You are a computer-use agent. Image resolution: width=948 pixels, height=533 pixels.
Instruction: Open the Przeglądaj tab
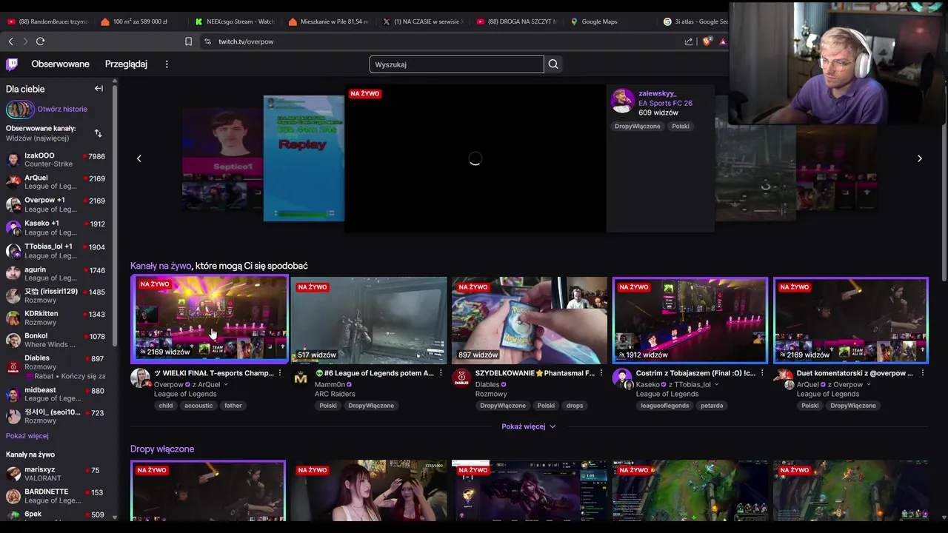pos(126,64)
